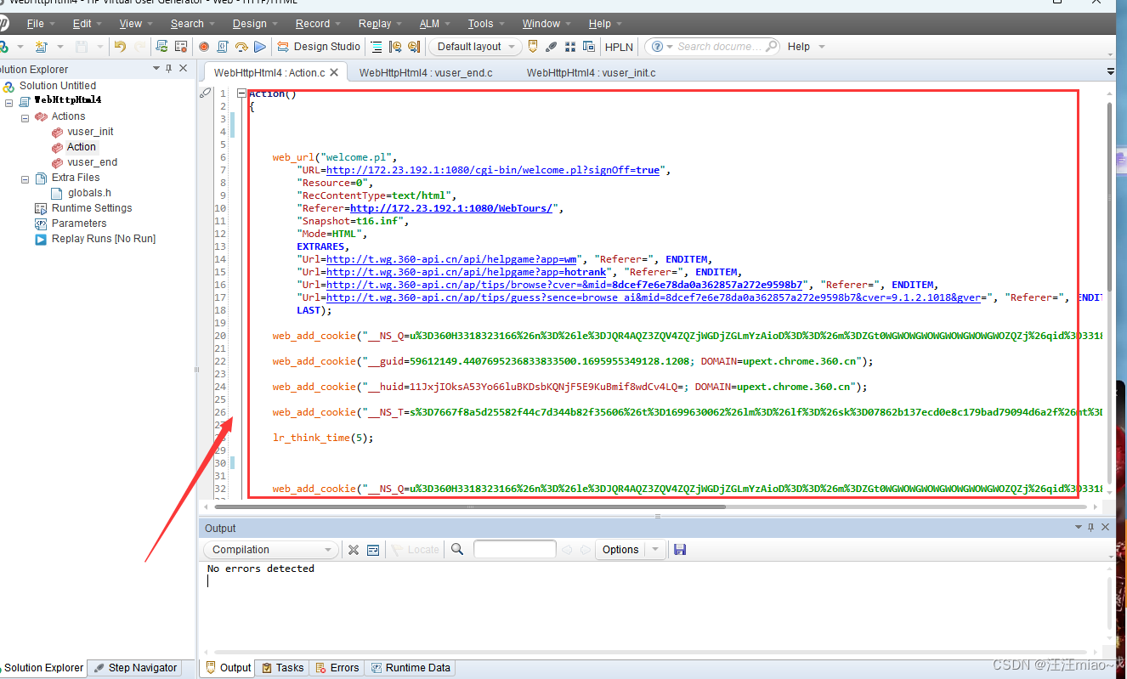Switch to the Step Navigator tab

[135, 668]
